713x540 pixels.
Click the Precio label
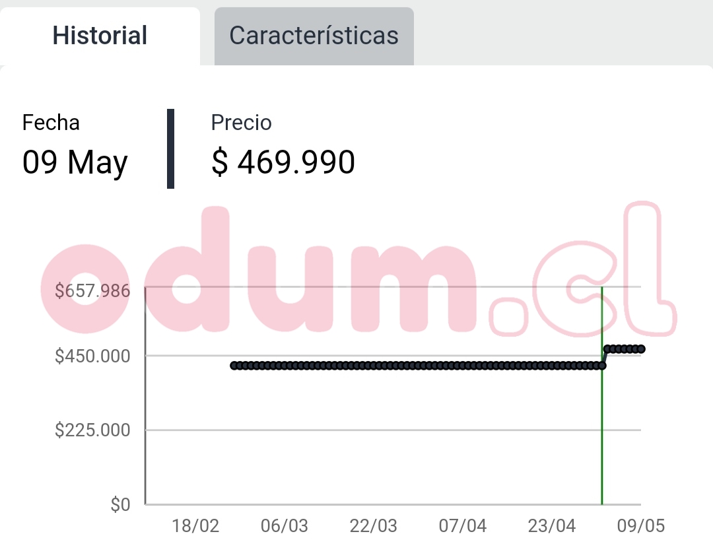(x=241, y=123)
